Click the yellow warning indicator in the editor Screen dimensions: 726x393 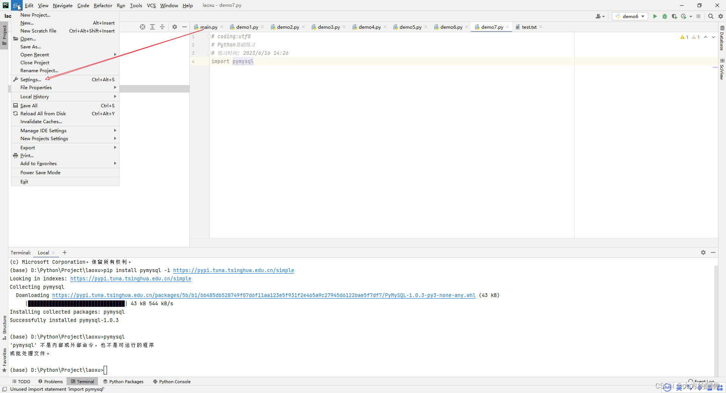point(684,37)
